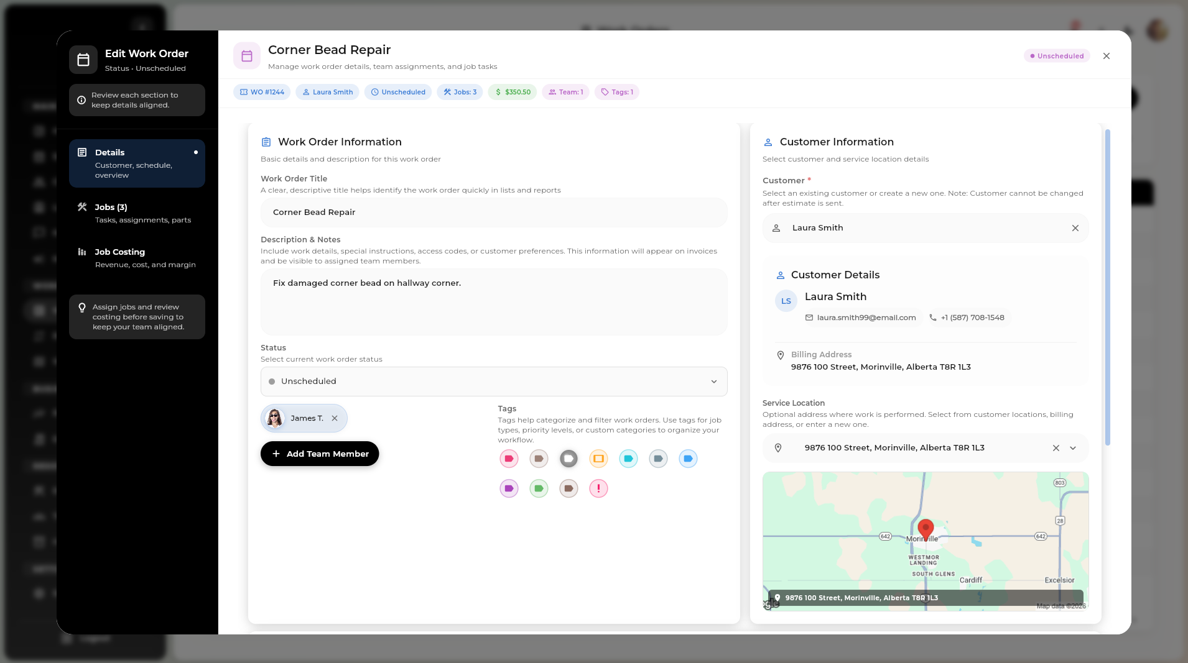This screenshot has height=663, width=1188.
Task: Click the Work Order Information clipboard icon
Action: [266, 142]
